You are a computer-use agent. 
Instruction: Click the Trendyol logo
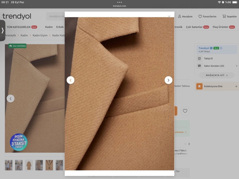coord(17,16)
